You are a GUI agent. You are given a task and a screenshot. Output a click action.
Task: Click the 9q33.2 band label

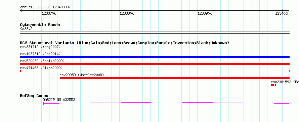coord(26,29)
